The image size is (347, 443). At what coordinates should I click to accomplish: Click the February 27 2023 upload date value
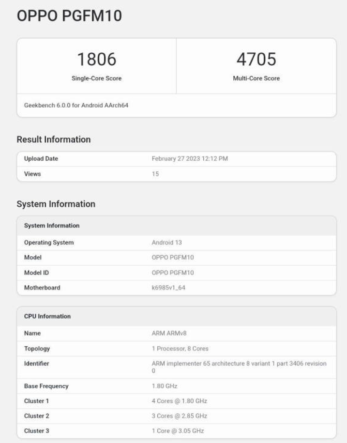(190, 159)
